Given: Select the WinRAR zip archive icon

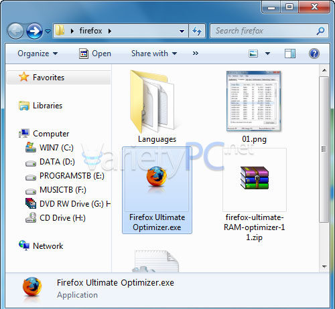Looking at the screenshot, I should (255, 178).
